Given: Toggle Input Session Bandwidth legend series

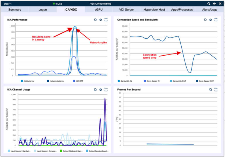Looking at the screenshot, I should [19, 151].
